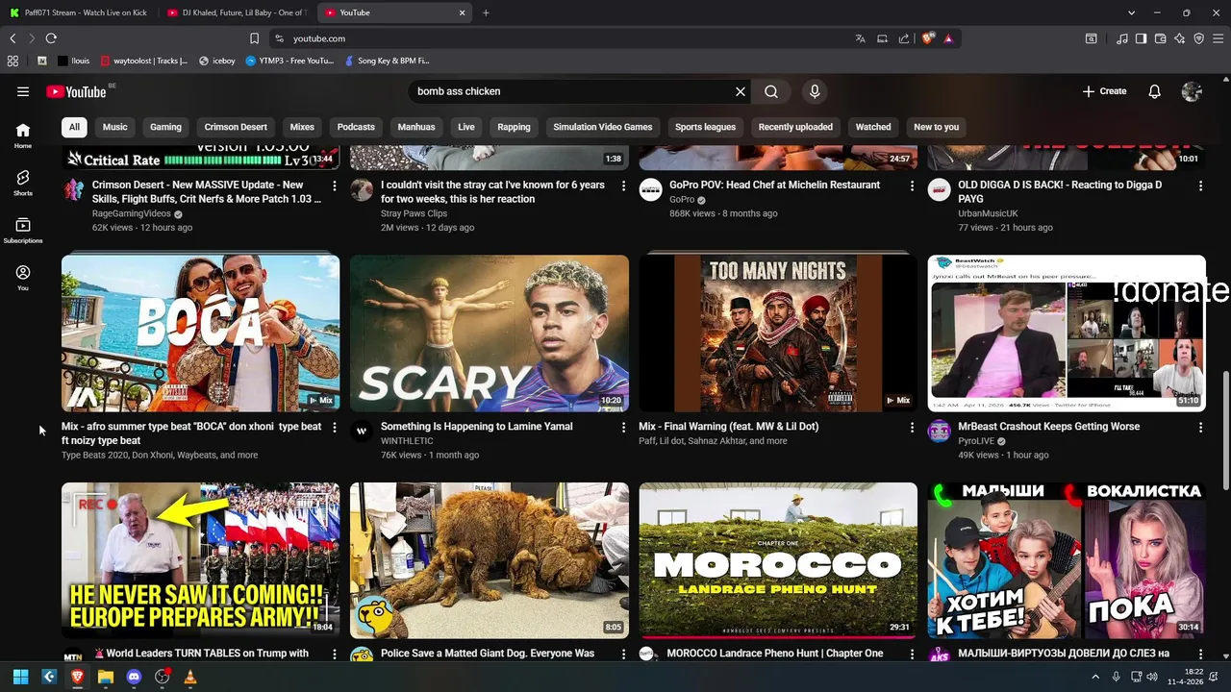
Task: Open Brave Rewards triangle icon
Action: click(x=948, y=38)
